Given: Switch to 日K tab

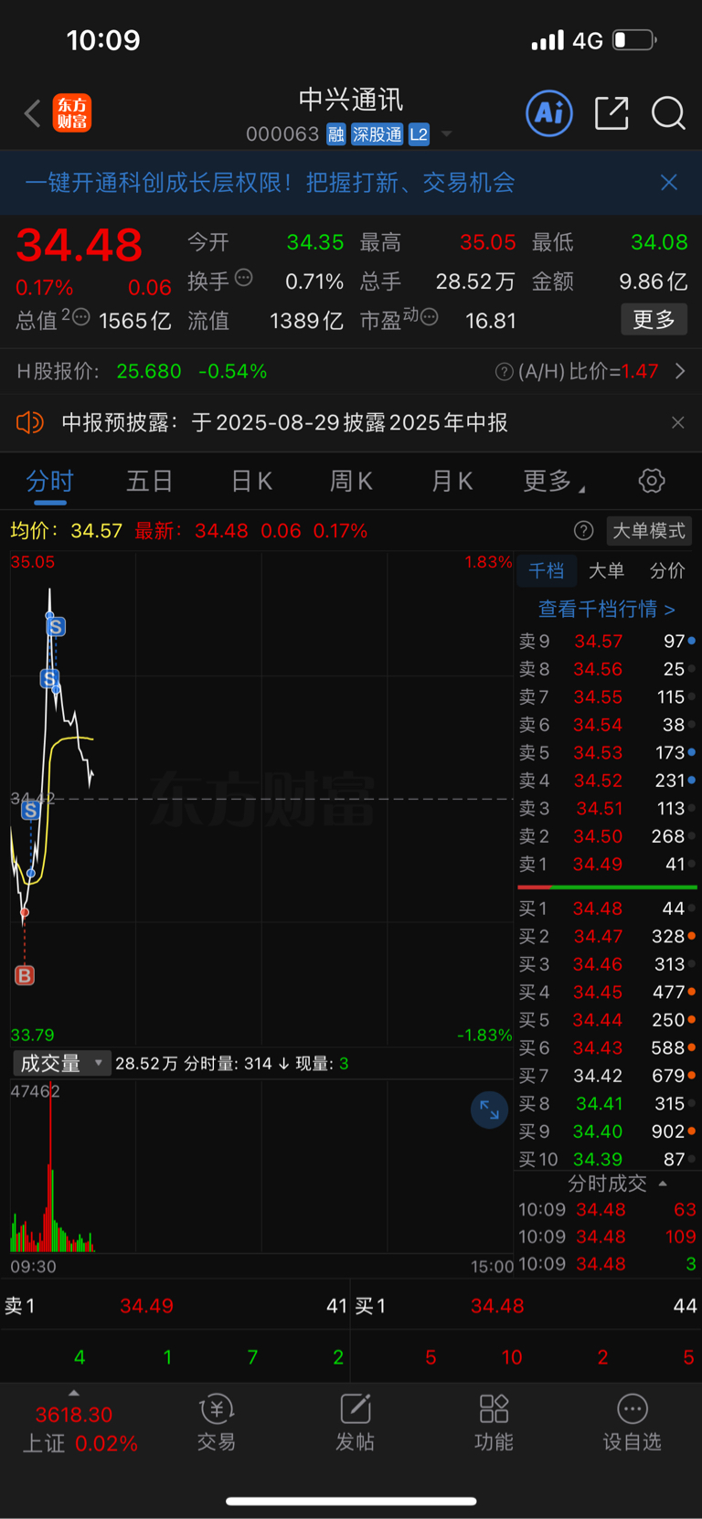Looking at the screenshot, I should click(251, 481).
